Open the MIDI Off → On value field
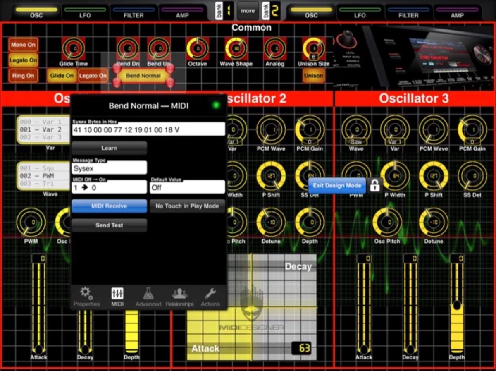The width and height of the screenshot is (496, 371). pos(109,187)
